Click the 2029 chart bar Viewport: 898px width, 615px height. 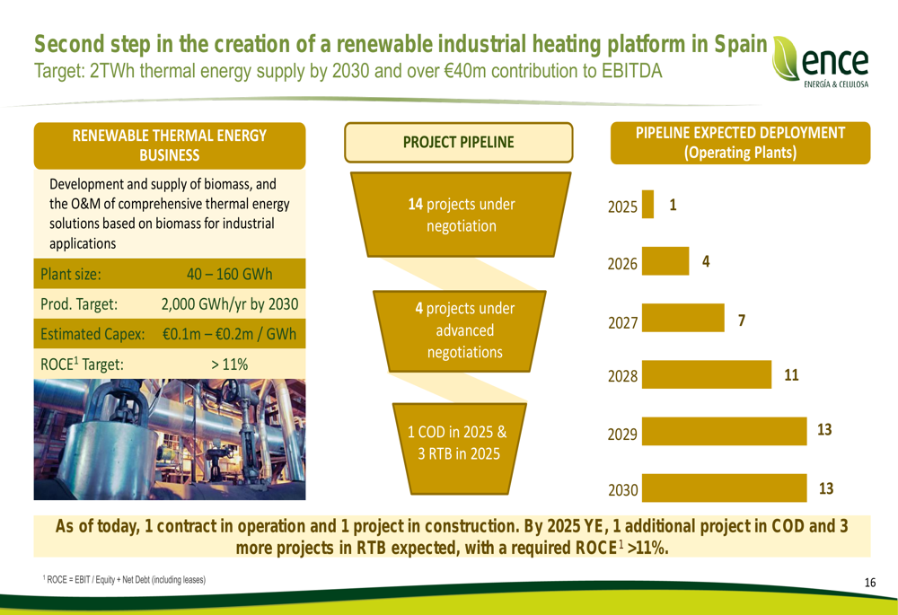pyautogui.click(x=725, y=431)
